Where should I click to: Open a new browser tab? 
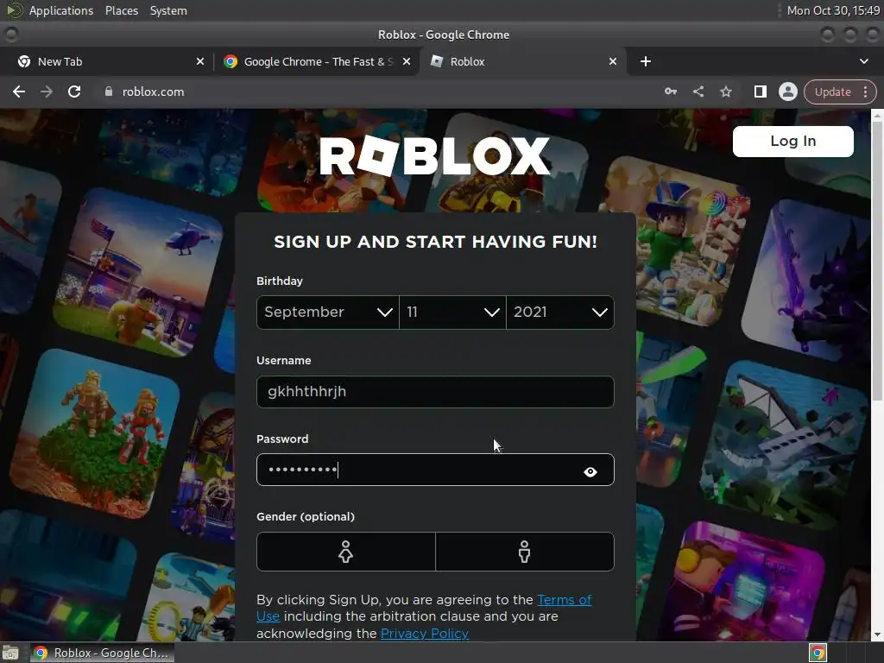click(x=646, y=61)
